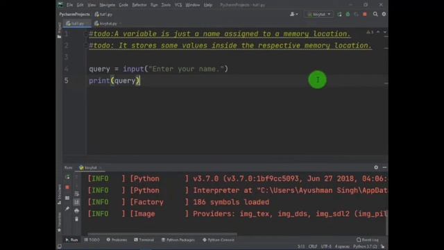Image resolution: width=444 pixels, height=250 pixels.
Task: Click the second todo comment line
Action: 230,46
